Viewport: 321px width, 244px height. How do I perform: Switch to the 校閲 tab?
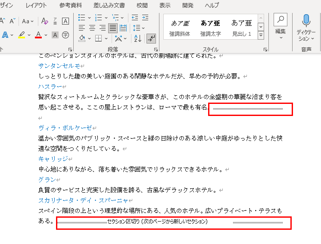142,5
